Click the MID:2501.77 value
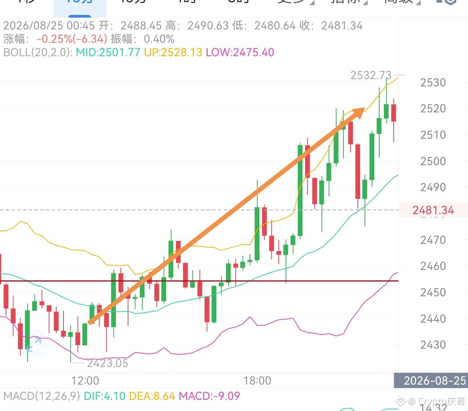Viewport: 468px width, 411px height. tap(108, 52)
